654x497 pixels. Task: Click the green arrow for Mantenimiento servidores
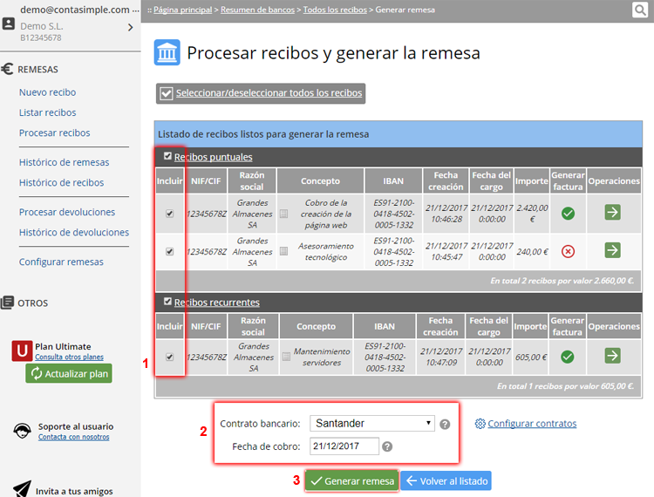pos(613,356)
